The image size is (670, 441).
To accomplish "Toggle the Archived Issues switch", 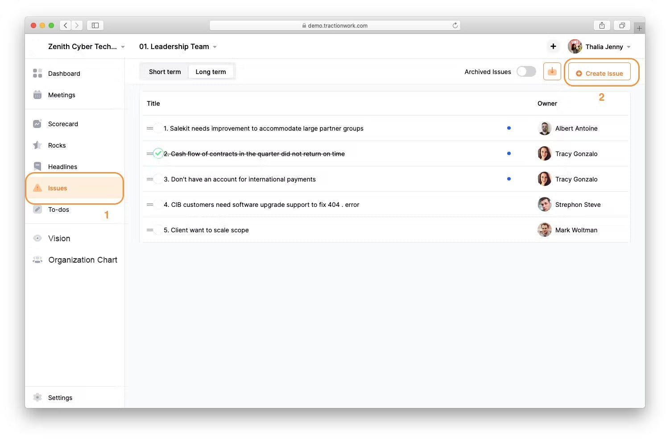I will pos(526,71).
